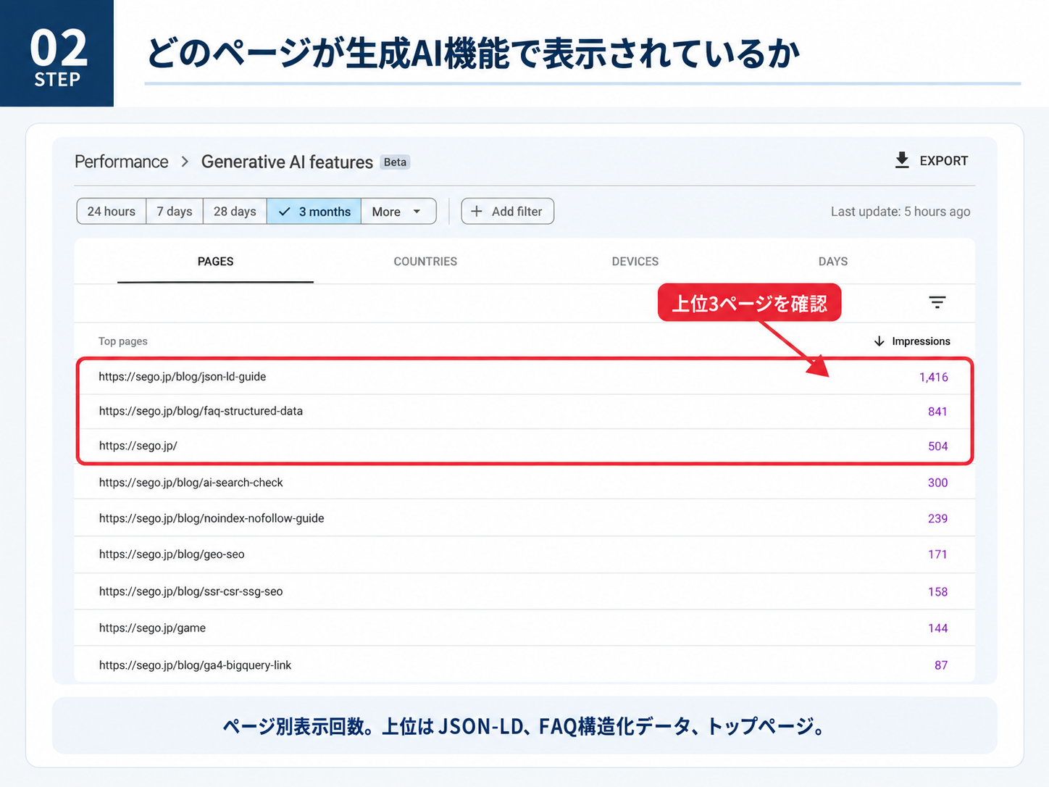Click the 239 impressions value

(x=937, y=519)
